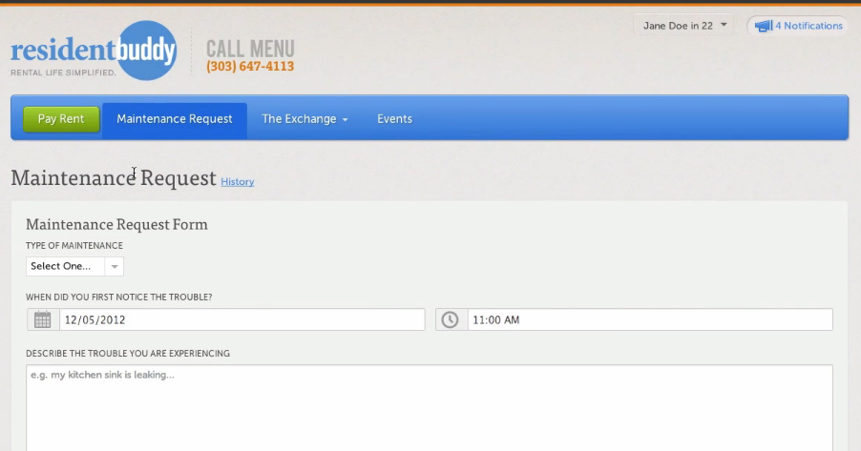Focus the trouble description text area
Screen dimensions: 861x451
point(429,407)
